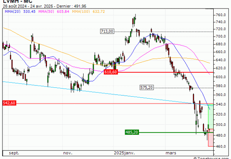Click the 605,84 MMA(50) value
The image size is (231, 159).
click(x=63, y=12)
